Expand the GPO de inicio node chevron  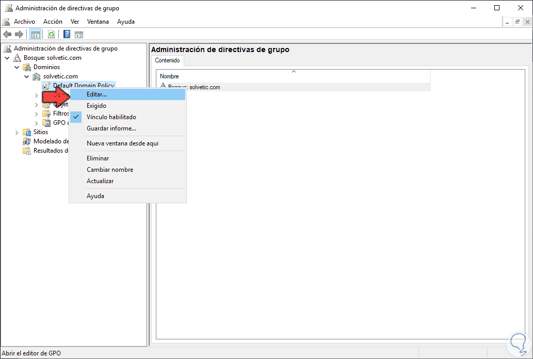(x=36, y=123)
